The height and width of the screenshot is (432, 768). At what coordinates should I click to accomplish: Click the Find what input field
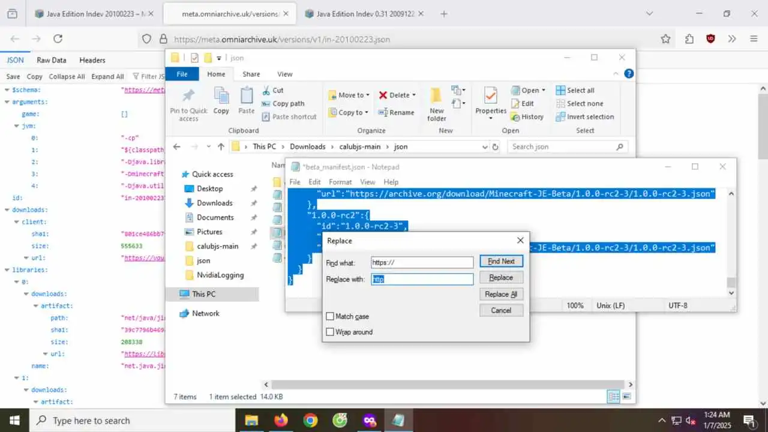pyautogui.click(x=422, y=263)
